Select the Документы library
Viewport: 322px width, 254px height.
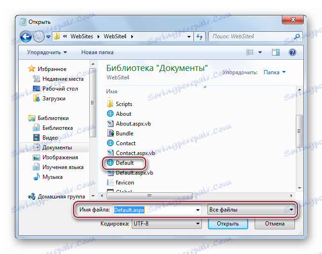point(57,148)
